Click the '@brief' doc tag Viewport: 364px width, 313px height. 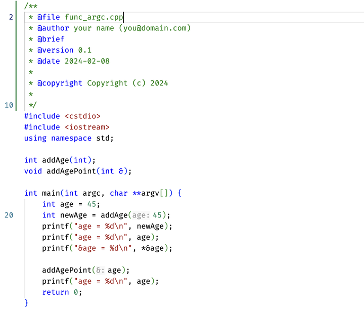pyautogui.click(x=51, y=39)
